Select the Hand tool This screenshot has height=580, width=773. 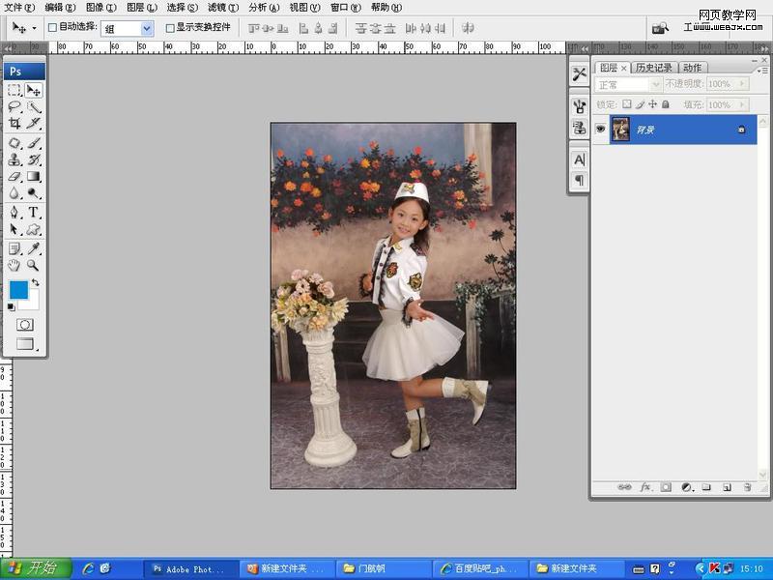(x=14, y=266)
